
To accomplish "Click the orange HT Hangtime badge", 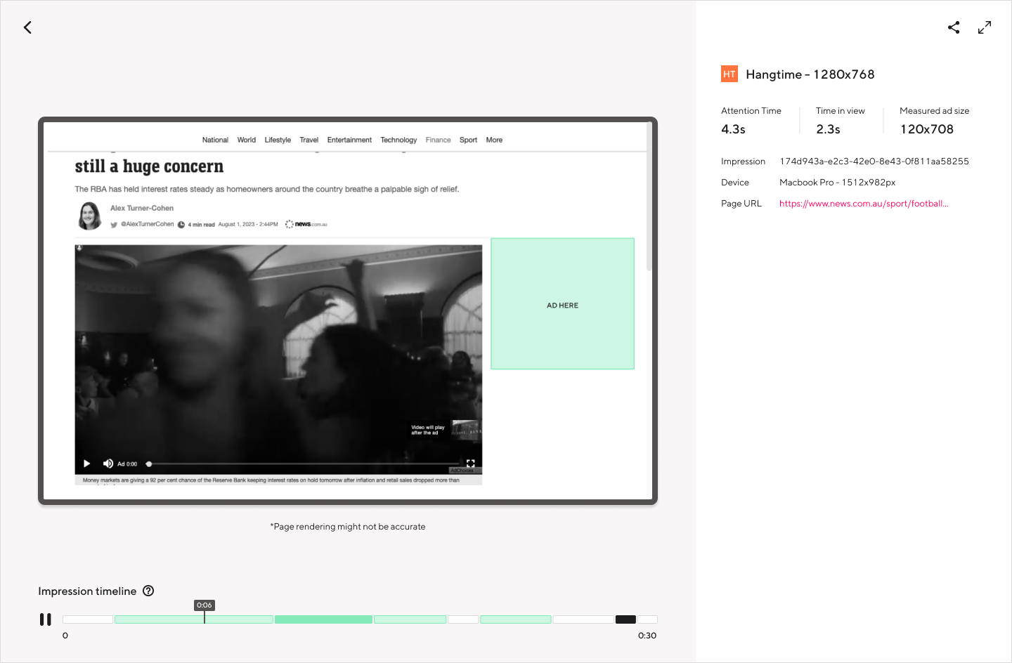I will click(729, 74).
